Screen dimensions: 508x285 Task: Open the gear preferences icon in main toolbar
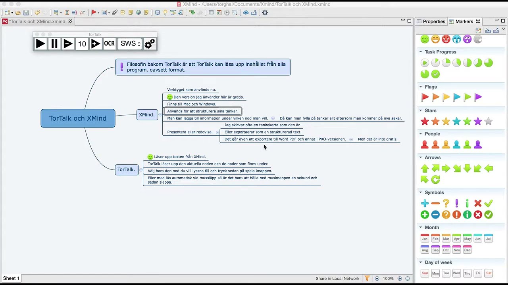point(265,13)
